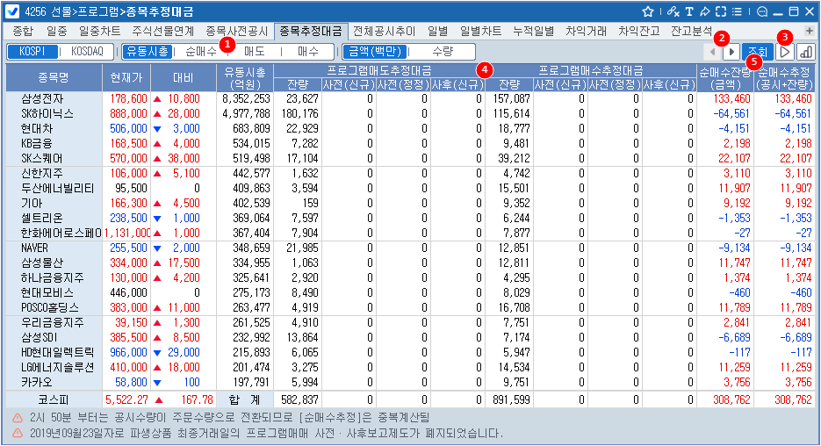Switch unit to 수량

click(443, 52)
